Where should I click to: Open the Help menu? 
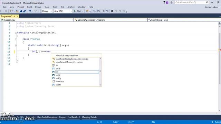click(x=91, y=7)
